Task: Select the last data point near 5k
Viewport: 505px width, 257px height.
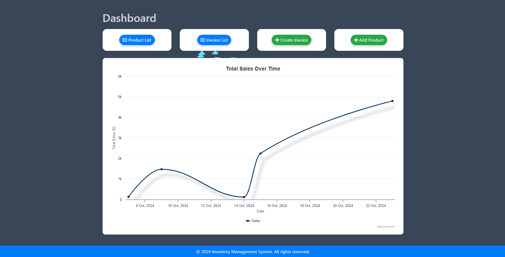Action: pyautogui.click(x=392, y=101)
